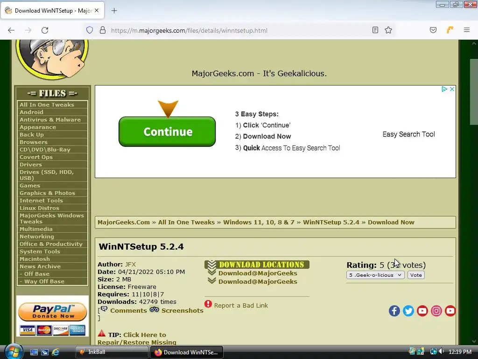Open System Tools category
Screen dimensions: 478x359
point(40,251)
